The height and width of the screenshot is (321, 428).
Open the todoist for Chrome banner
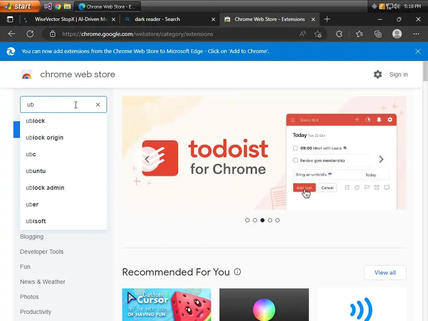264,153
